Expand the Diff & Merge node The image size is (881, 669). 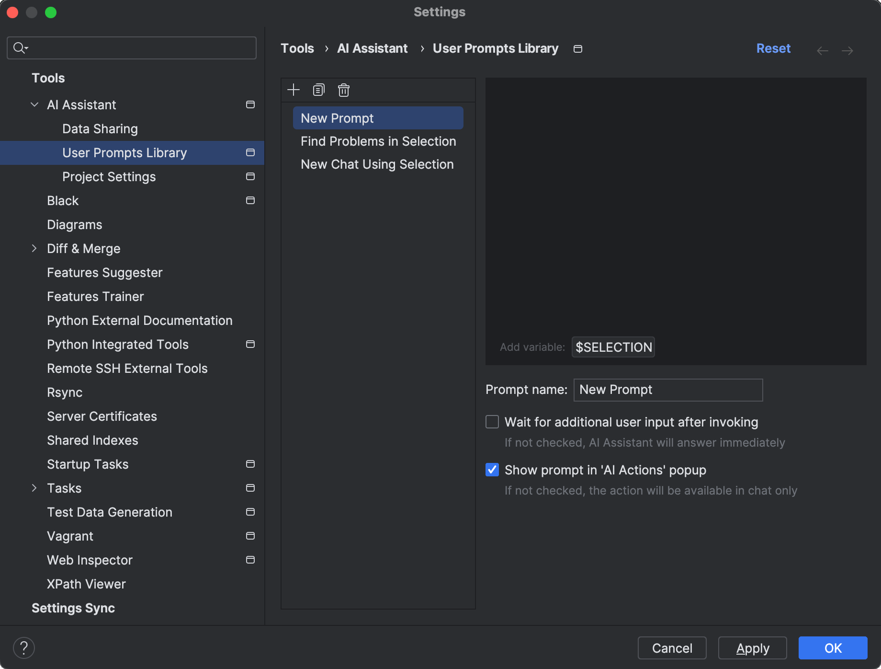coord(34,248)
